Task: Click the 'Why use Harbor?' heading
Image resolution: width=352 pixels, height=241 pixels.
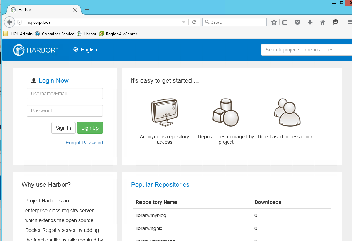Action: tap(46, 185)
